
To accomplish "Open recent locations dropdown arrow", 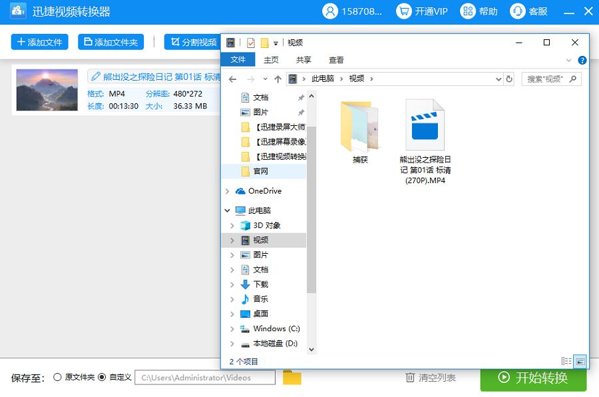I will pos(265,79).
